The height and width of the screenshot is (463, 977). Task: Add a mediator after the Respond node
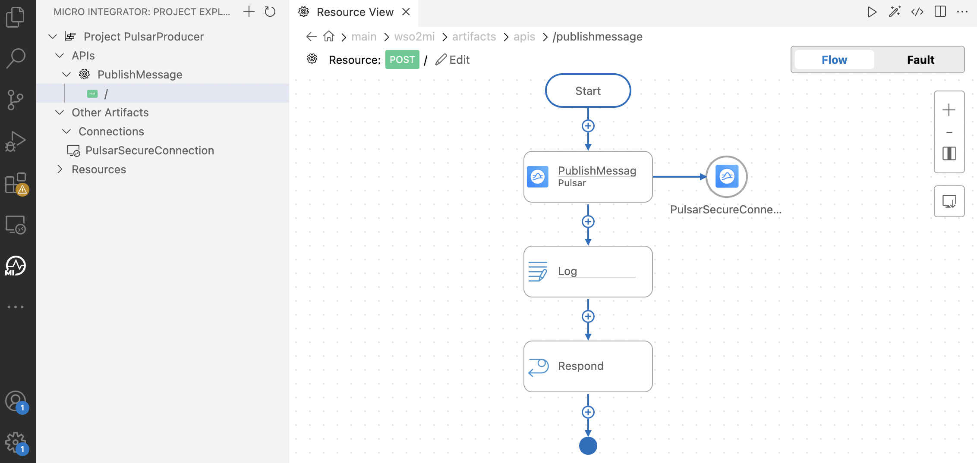[x=588, y=412]
